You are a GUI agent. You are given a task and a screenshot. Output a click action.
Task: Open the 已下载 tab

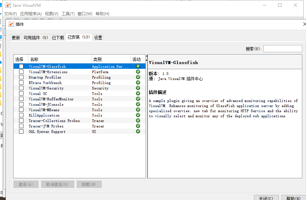click(x=58, y=38)
